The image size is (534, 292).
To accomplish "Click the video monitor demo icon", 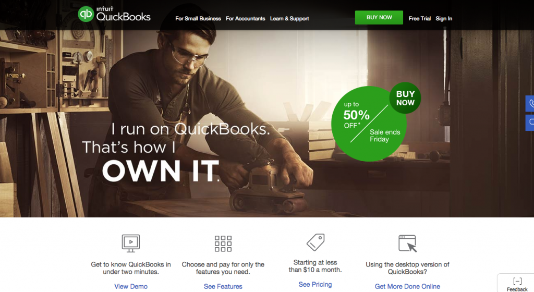I will tap(131, 244).
